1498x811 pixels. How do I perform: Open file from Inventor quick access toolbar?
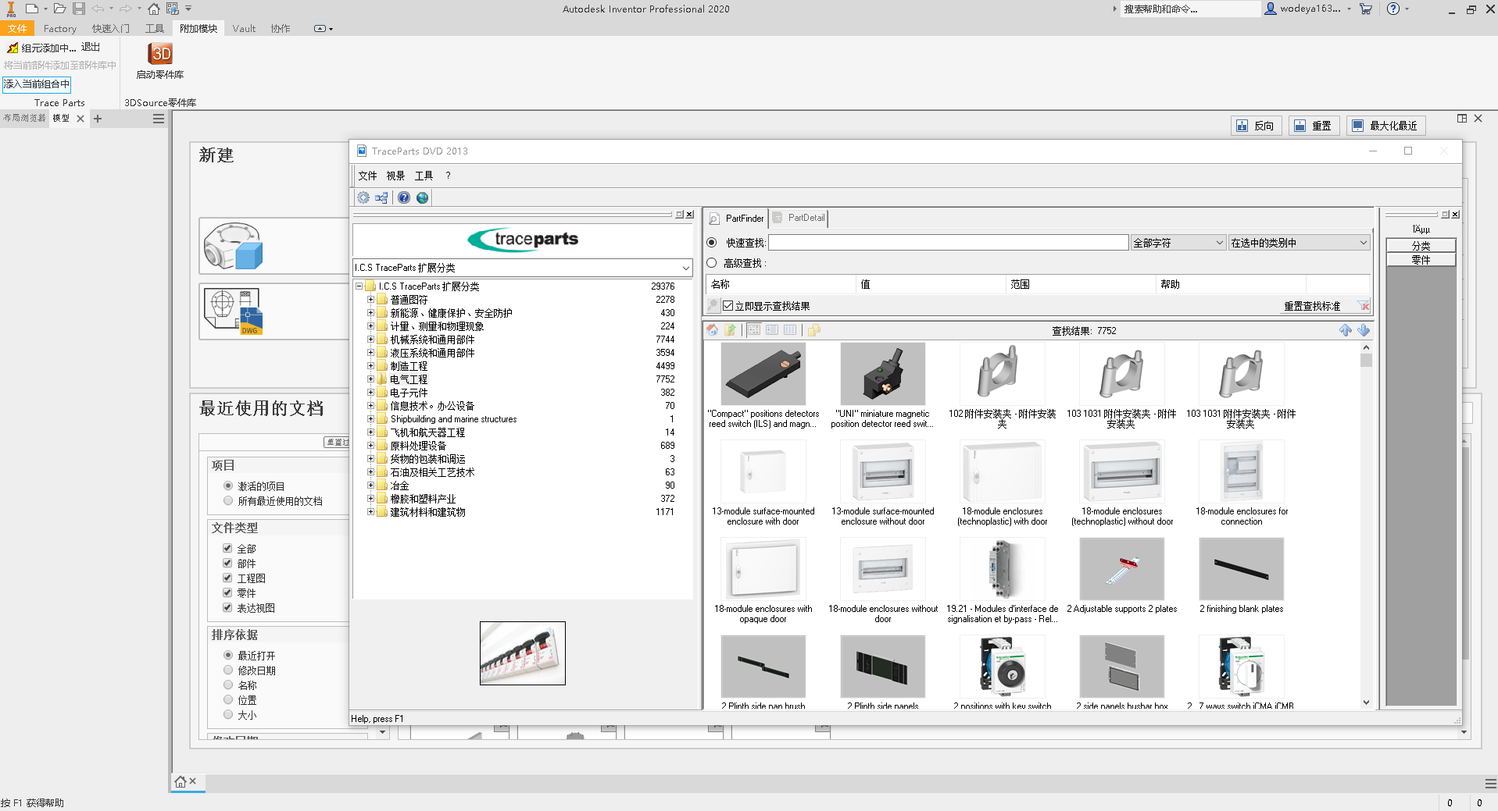pyautogui.click(x=59, y=9)
